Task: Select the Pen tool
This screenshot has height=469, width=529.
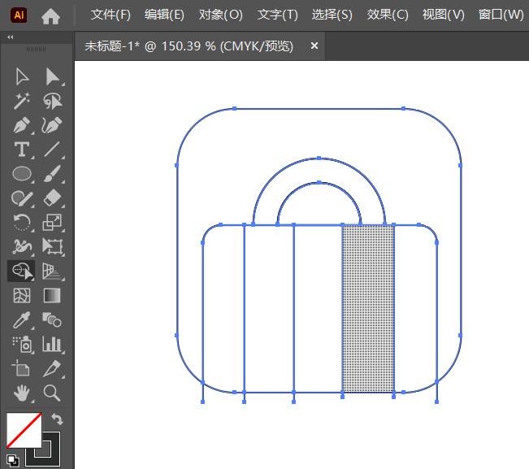Action: point(22,125)
